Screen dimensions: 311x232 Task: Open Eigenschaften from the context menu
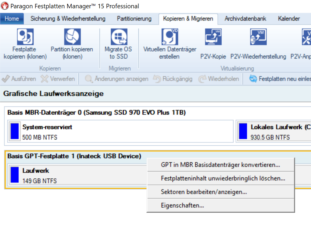coord(220,205)
